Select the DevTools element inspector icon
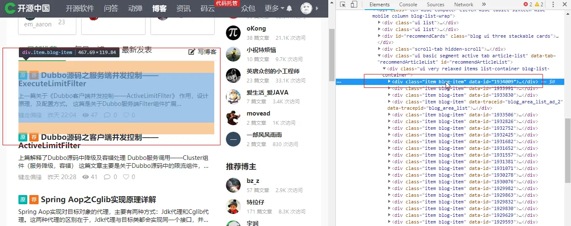Screen dimensions: 571x226 pos(343,5)
